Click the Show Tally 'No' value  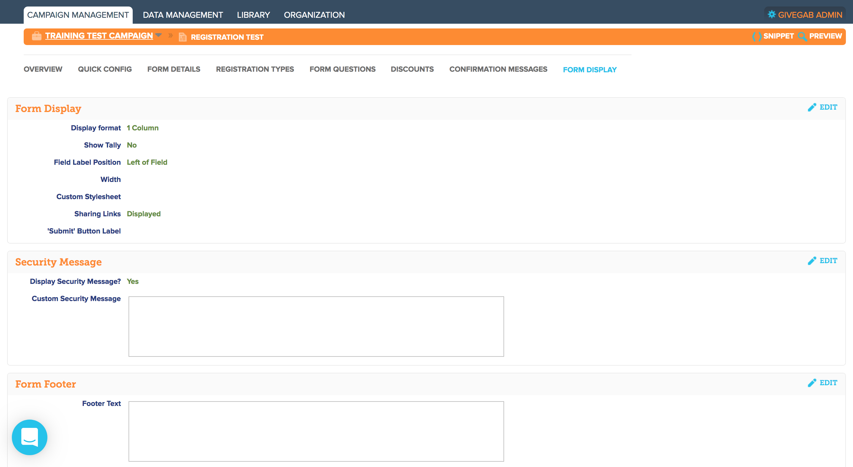tap(132, 145)
